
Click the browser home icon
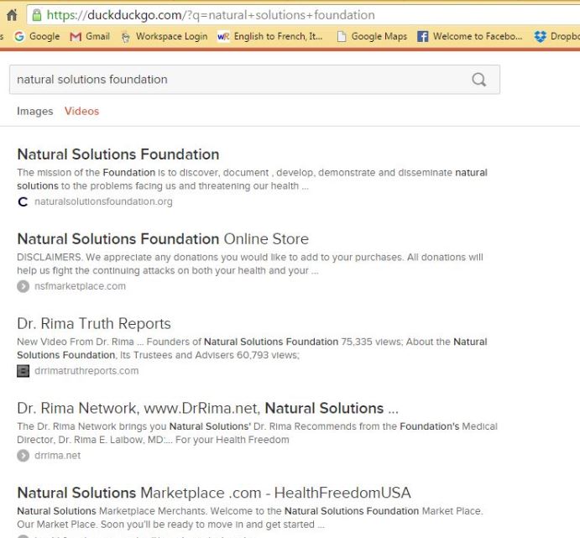click(x=12, y=15)
